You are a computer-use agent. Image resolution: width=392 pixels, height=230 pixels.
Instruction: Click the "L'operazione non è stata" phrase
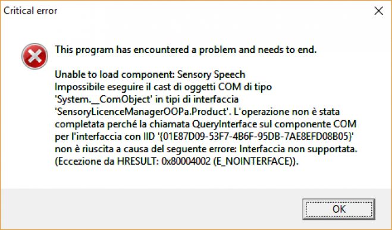pyautogui.click(x=287, y=112)
